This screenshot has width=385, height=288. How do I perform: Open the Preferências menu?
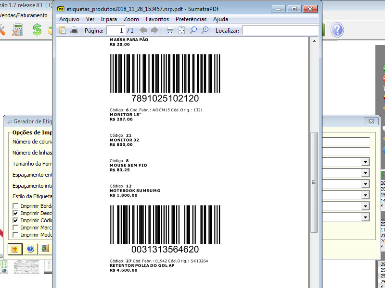(x=191, y=19)
